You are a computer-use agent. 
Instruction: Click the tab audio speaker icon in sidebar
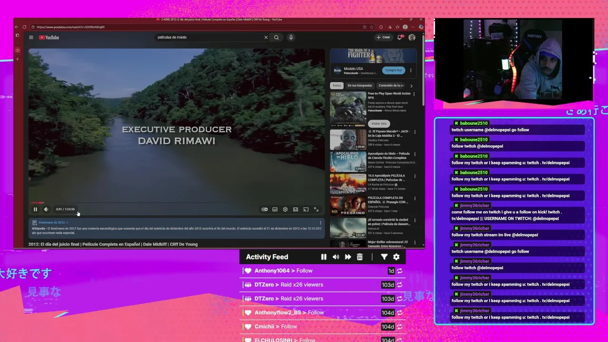click(18, 50)
